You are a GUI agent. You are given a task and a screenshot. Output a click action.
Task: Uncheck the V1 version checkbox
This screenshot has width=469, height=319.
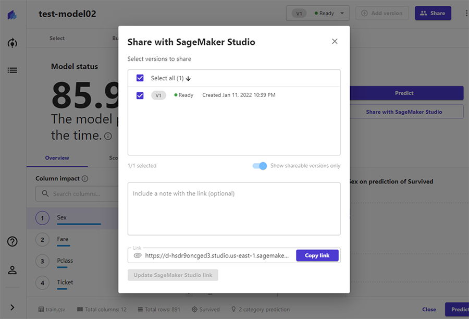(x=140, y=95)
